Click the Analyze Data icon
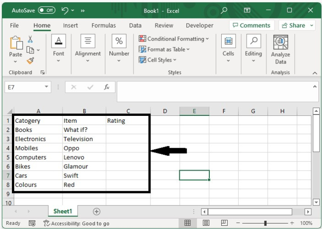Screen dimensions: 322x229 [x=281, y=42]
